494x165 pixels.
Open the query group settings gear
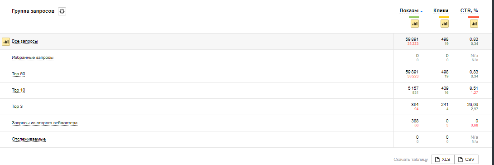(62, 11)
